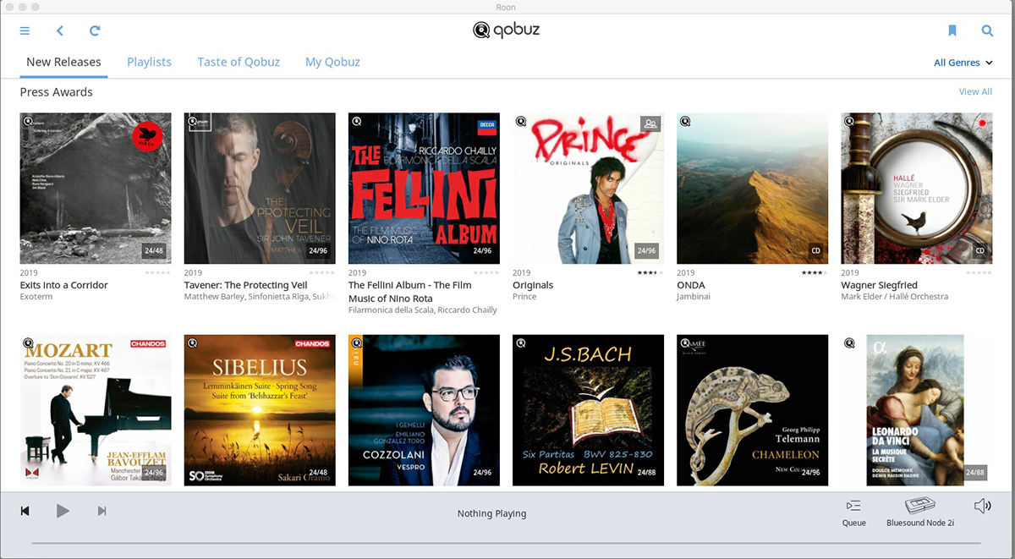Click The Fellini Album title text
1015x559 pixels.
(x=411, y=292)
